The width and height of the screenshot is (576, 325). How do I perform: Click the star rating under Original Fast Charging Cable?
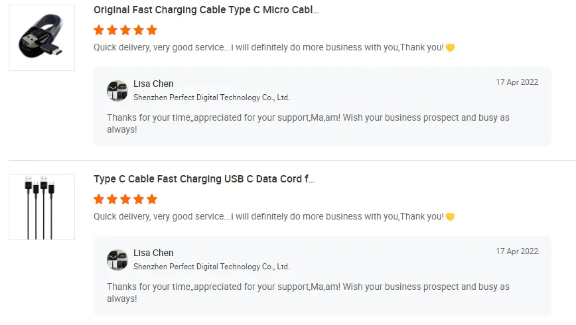coord(125,30)
